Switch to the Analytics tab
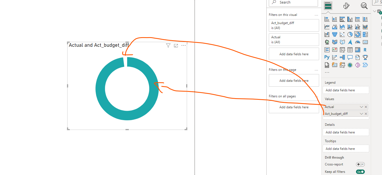Screen dimensions: 382x175 click(x=364, y=6)
